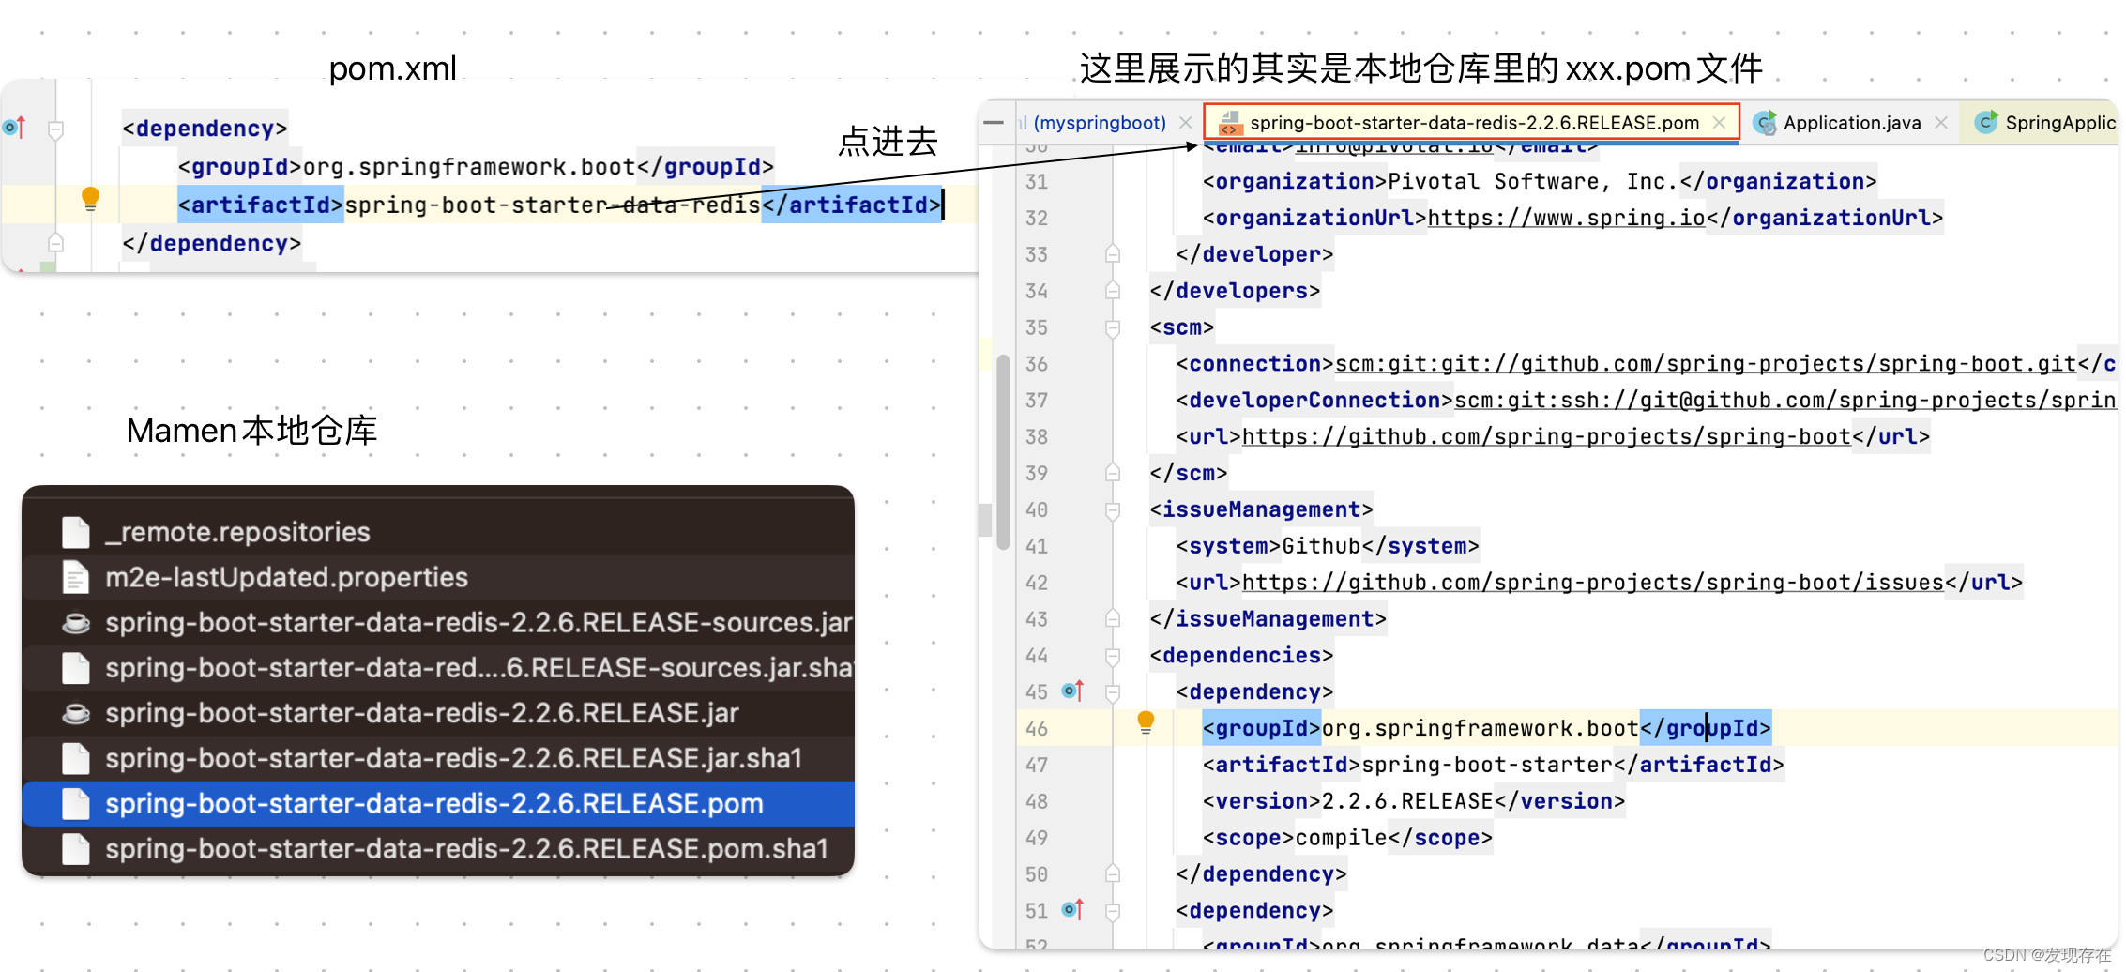Collapse the dependency block on line 51
This screenshot has width=2126, height=972.
[1113, 911]
